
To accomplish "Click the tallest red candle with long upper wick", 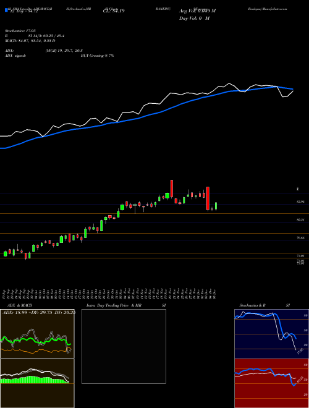I will pos(172,189).
